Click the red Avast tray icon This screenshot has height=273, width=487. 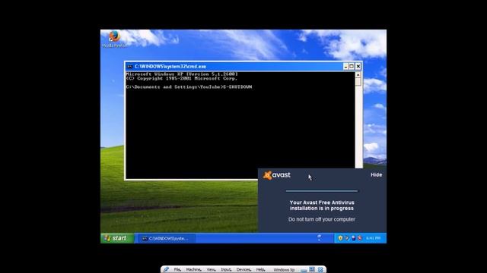click(x=360, y=238)
